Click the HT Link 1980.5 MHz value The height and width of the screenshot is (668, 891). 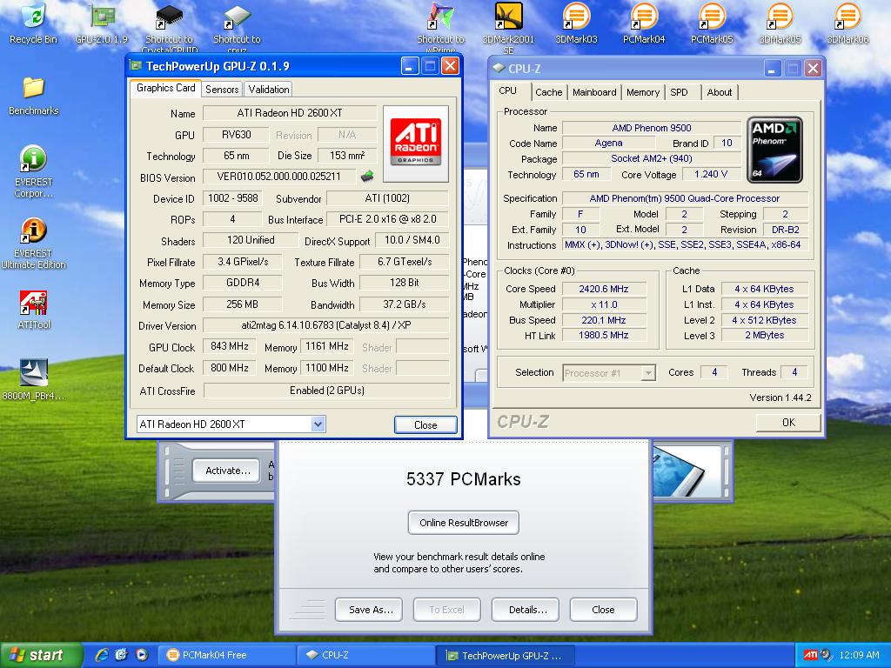(x=604, y=335)
